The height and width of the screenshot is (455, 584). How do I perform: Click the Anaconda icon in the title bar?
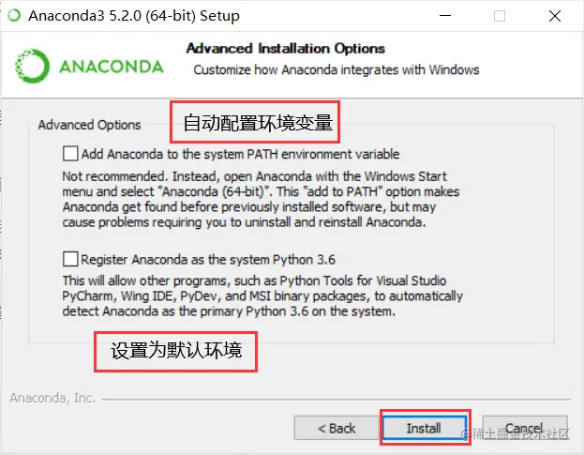coord(14,15)
